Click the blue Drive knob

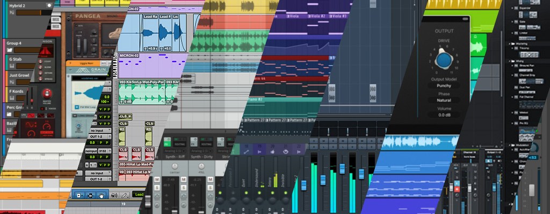click(x=443, y=60)
